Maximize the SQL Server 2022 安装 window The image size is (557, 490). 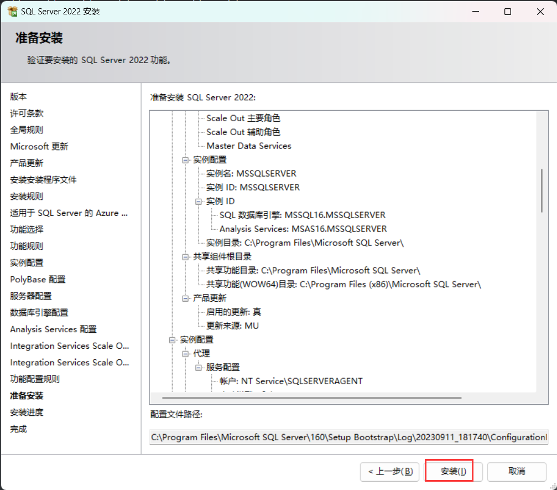point(508,12)
